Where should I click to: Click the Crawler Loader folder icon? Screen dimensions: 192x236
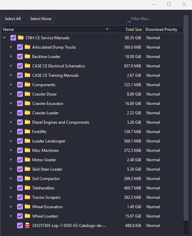coord(27,113)
